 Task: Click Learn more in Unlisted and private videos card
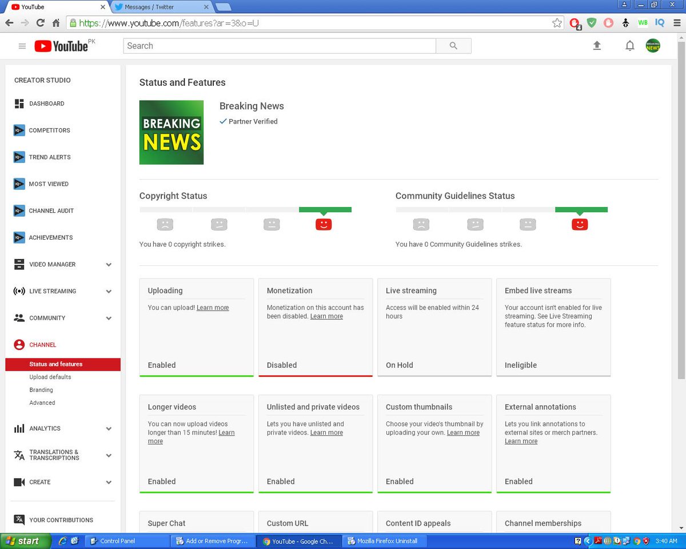(326, 433)
